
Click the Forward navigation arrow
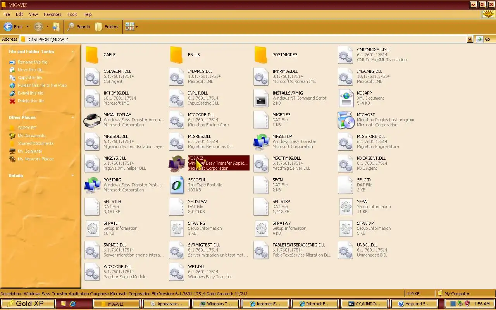38,27
